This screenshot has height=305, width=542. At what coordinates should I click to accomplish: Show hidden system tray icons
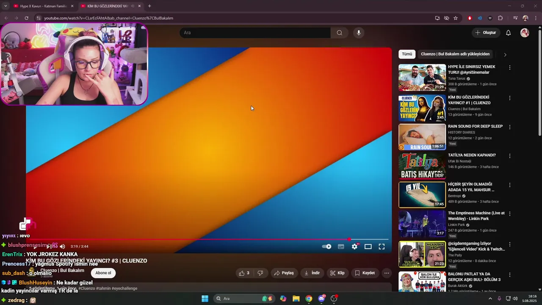tap(490, 299)
